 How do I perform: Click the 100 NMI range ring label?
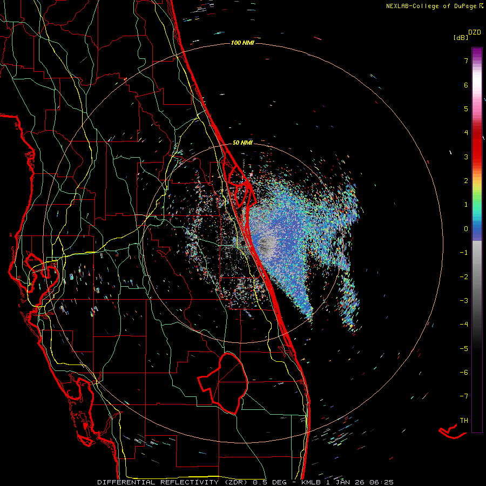coord(242,43)
